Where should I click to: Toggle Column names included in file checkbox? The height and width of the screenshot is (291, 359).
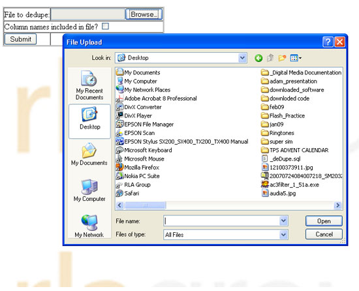coord(105,26)
